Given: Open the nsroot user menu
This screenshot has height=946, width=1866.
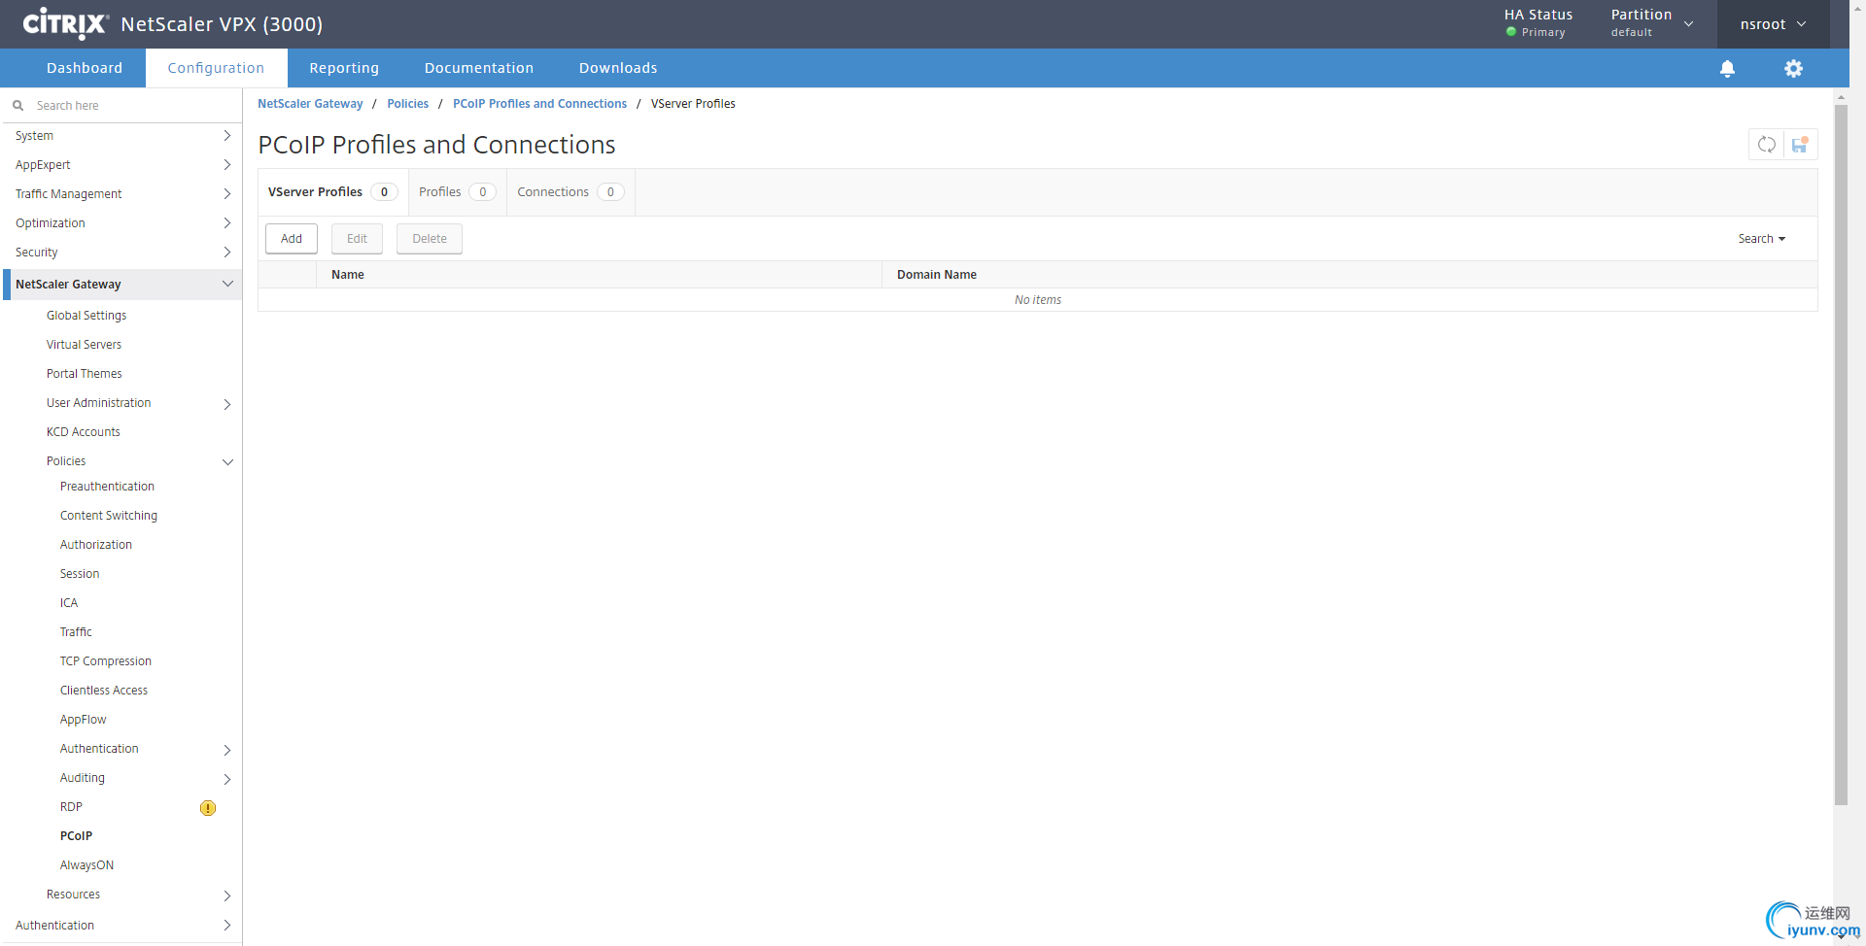Looking at the screenshot, I should point(1773,24).
